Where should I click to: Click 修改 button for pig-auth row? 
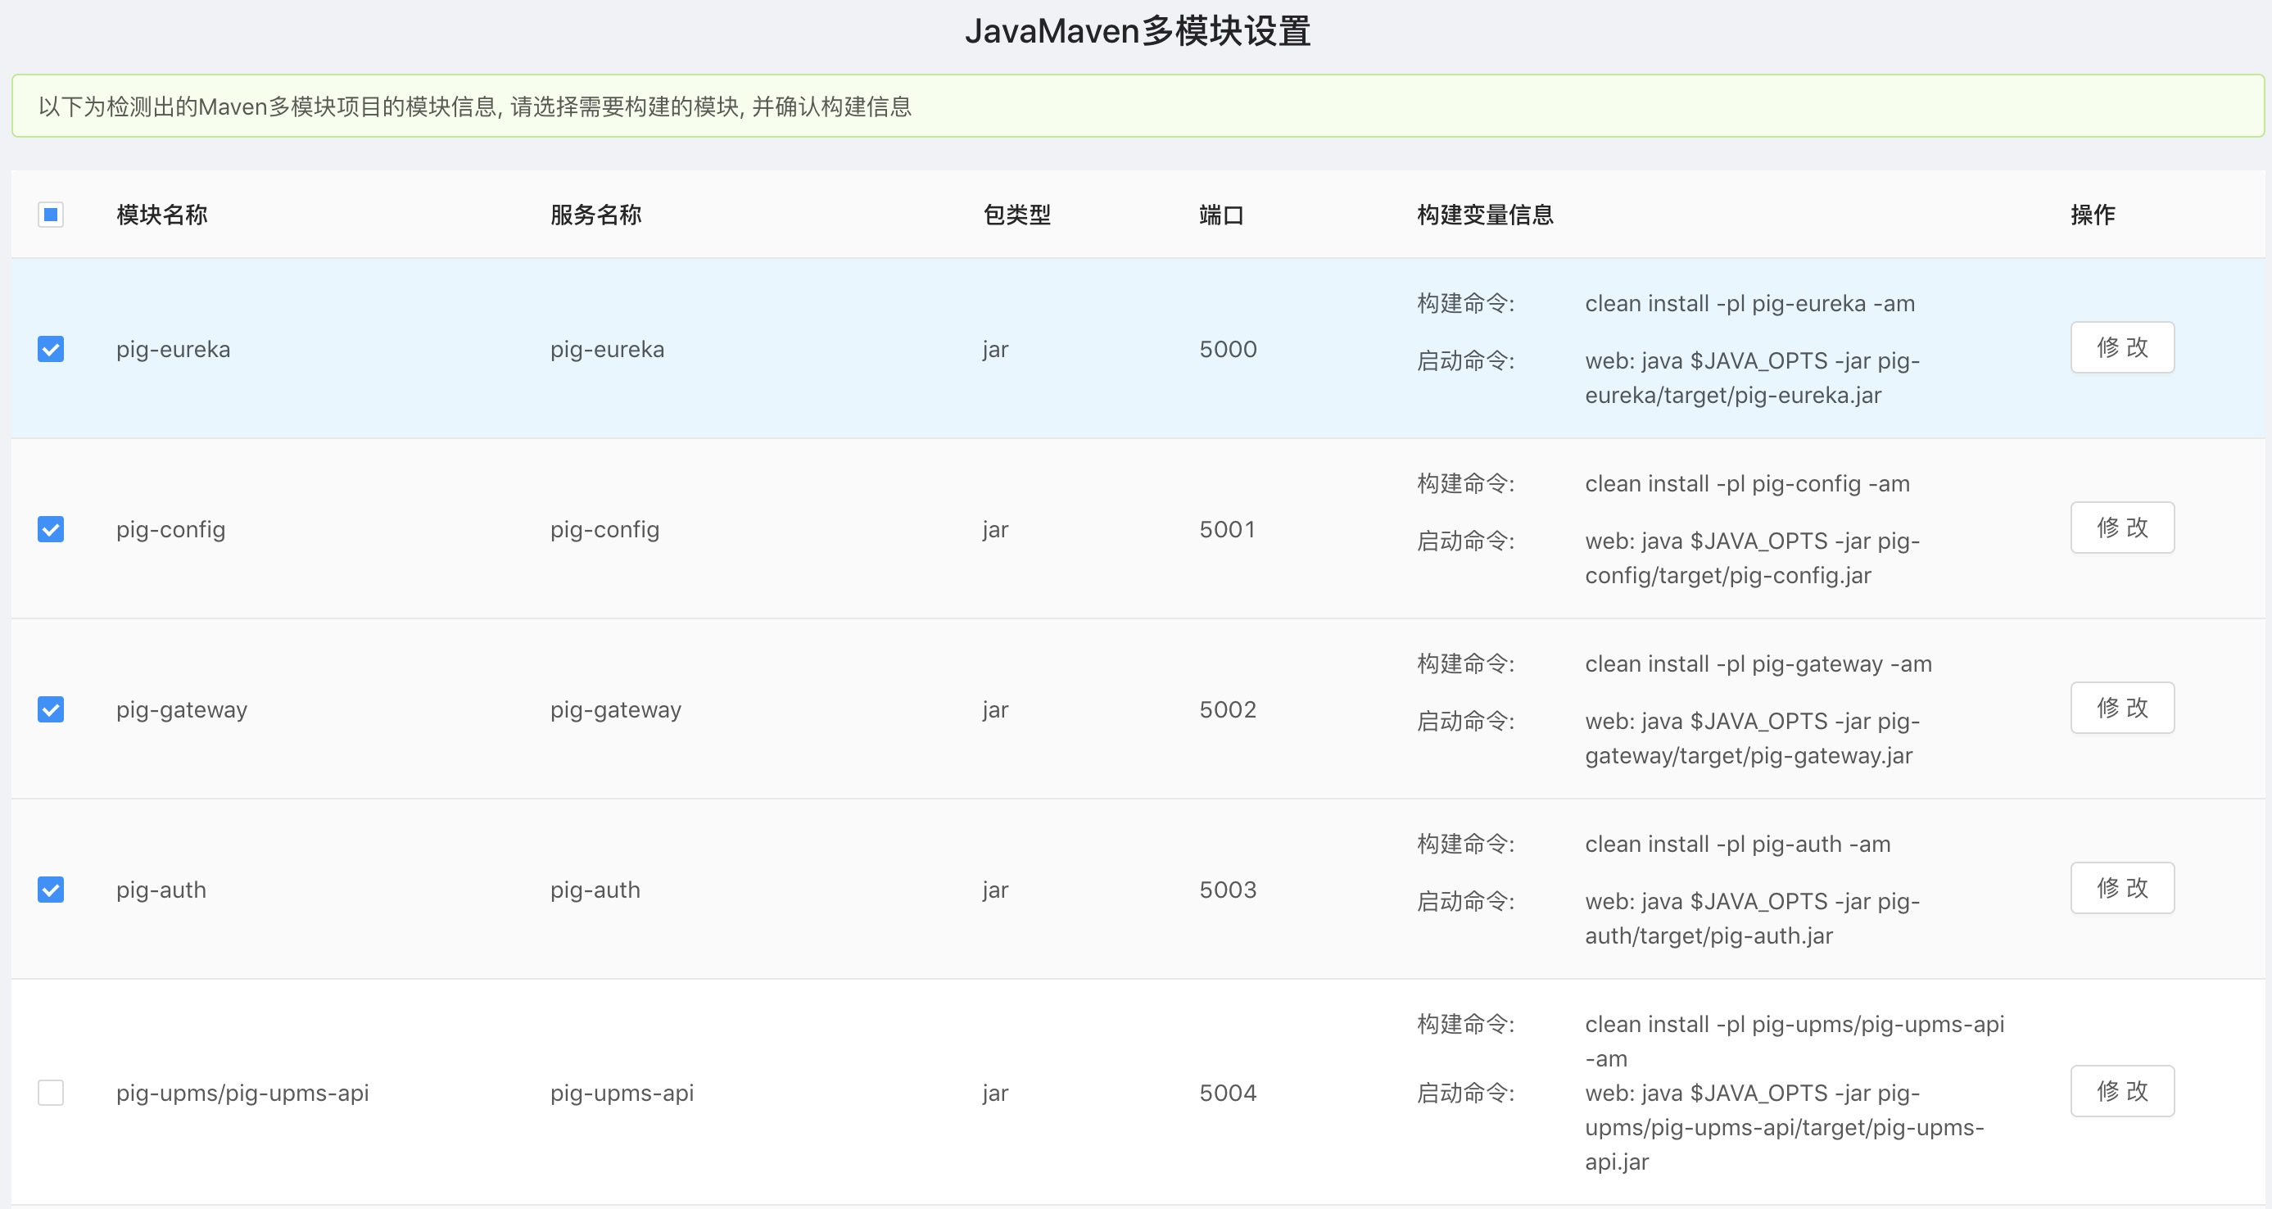pyautogui.click(x=2122, y=888)
